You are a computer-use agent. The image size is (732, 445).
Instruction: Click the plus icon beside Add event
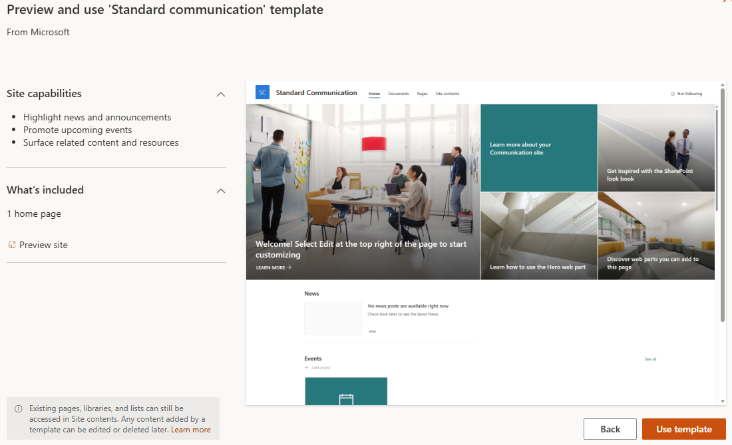point(307,368)
